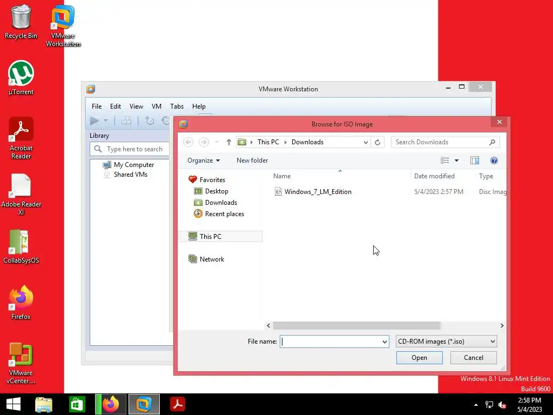This screenshot has height=415, width=553.
Task: Change the file view layout icon
Action: (x=445, y=160)
